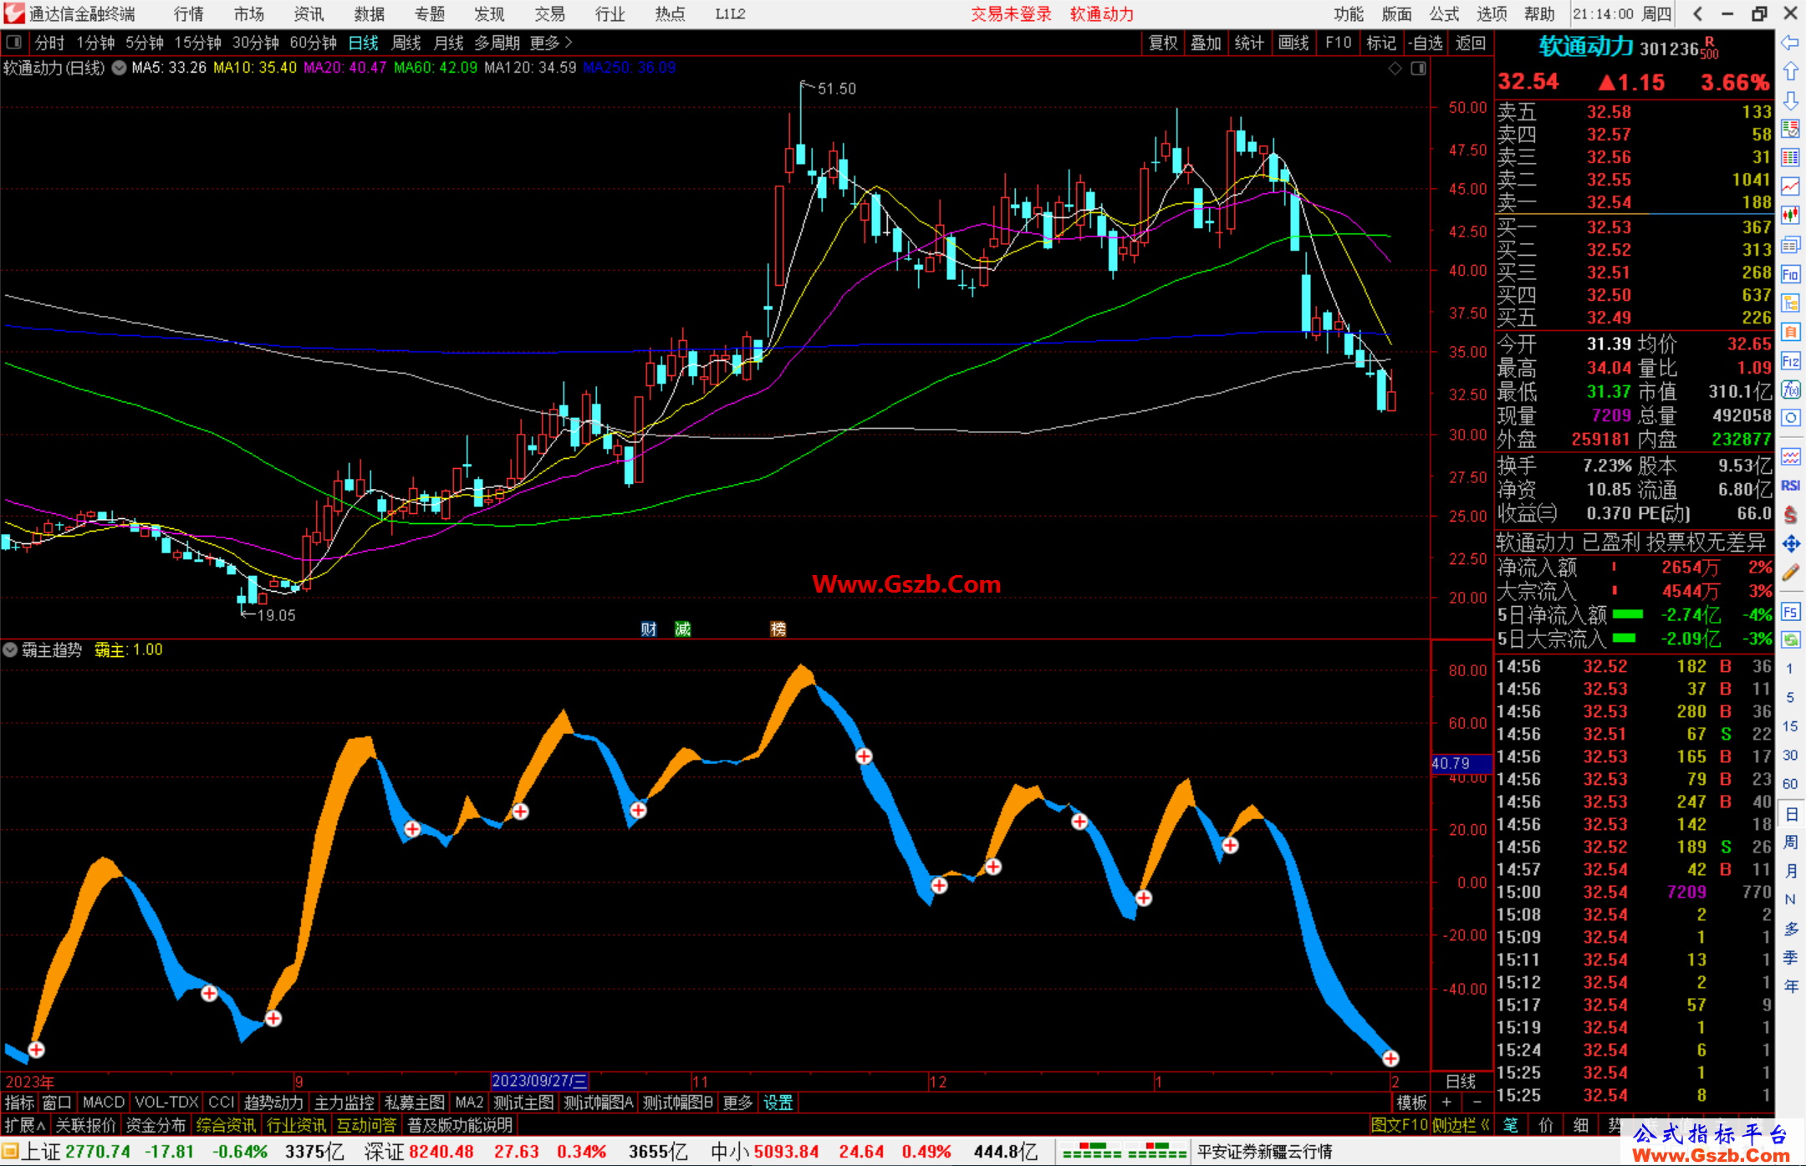Viewport: 1806px width, 1166px height.
Task: Open the 自选 watchlist dropdown
Action: click(1426, 43)
